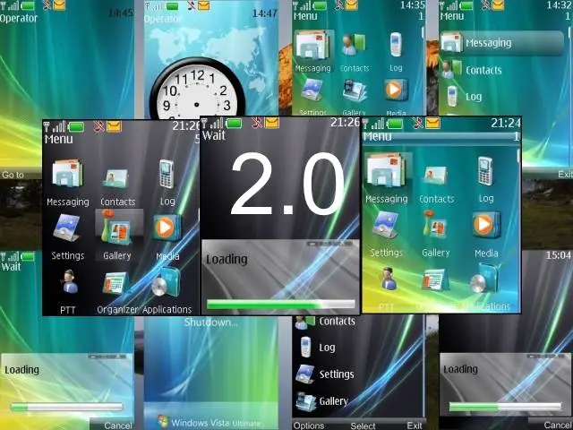This screenshot has height=430, width=573.
Task: Select highlighted Gallery icon in dark 21:26 menu
Action: tap(117, 228)
